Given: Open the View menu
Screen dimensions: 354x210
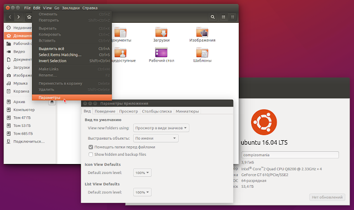Looking at the screenshot, I should (x=48, y=8).
